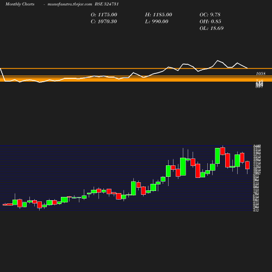The width and height of the screenshot is (272, 272).
Task: Select the close price C: 1070.30
Action: pyautogui.click(x=104, y=21)
